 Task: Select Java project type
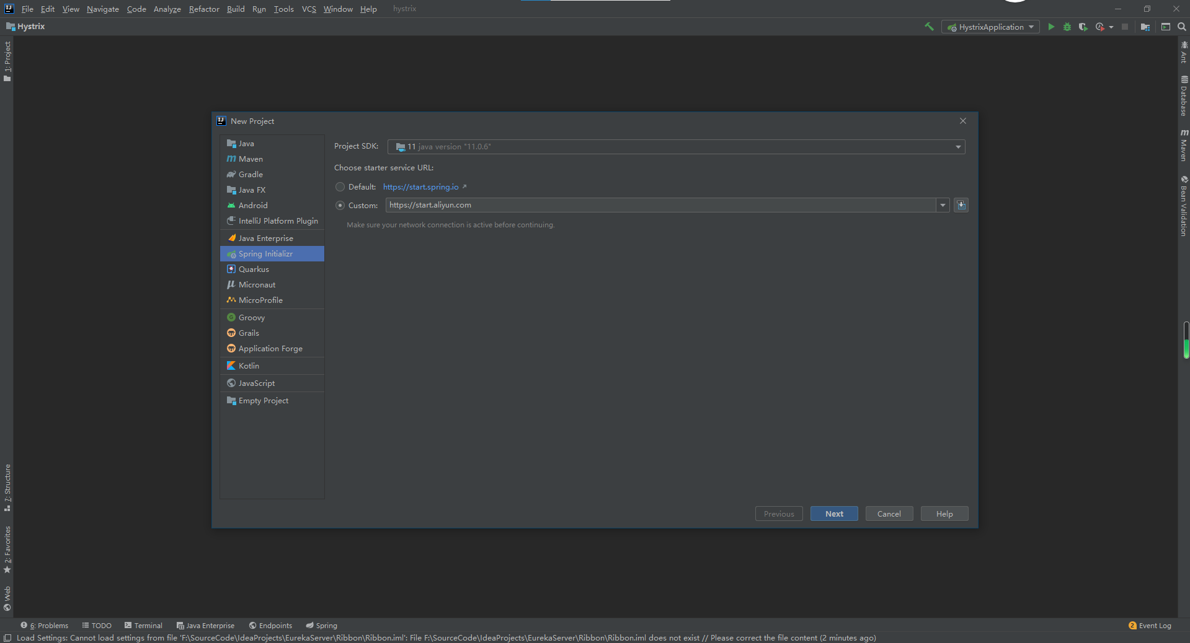click(272, 143)
